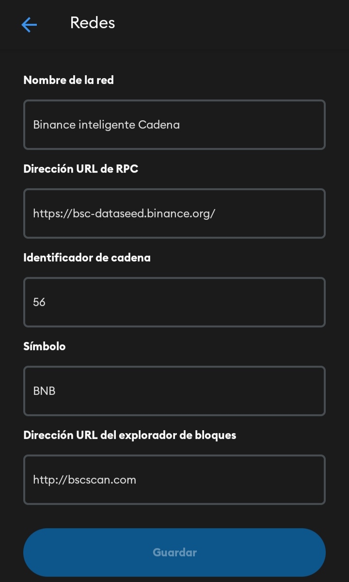Place cursor in 'Binance inteligente Cadena' text
This screenshot has height=582, width=349.
106,125
